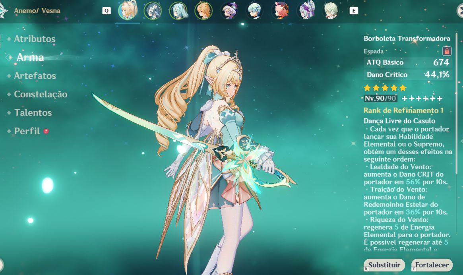This screenshot has width=463, height=275.
Task: Select the light-blue haired third character portrait
Action: (x=178, y=11)
